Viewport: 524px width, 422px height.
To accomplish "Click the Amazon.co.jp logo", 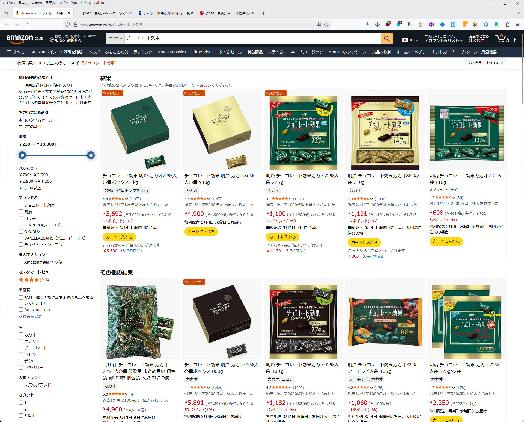I will click(25, 39).
